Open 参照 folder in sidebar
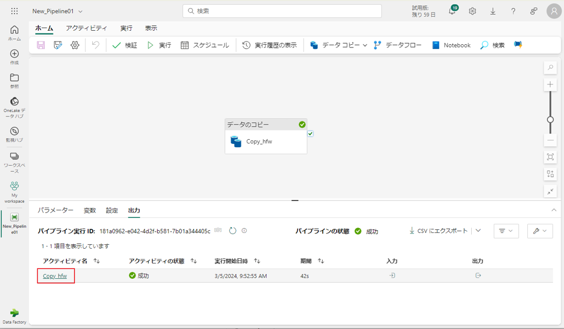This screenshot has width=564, height=329. (x=15, y=81)
